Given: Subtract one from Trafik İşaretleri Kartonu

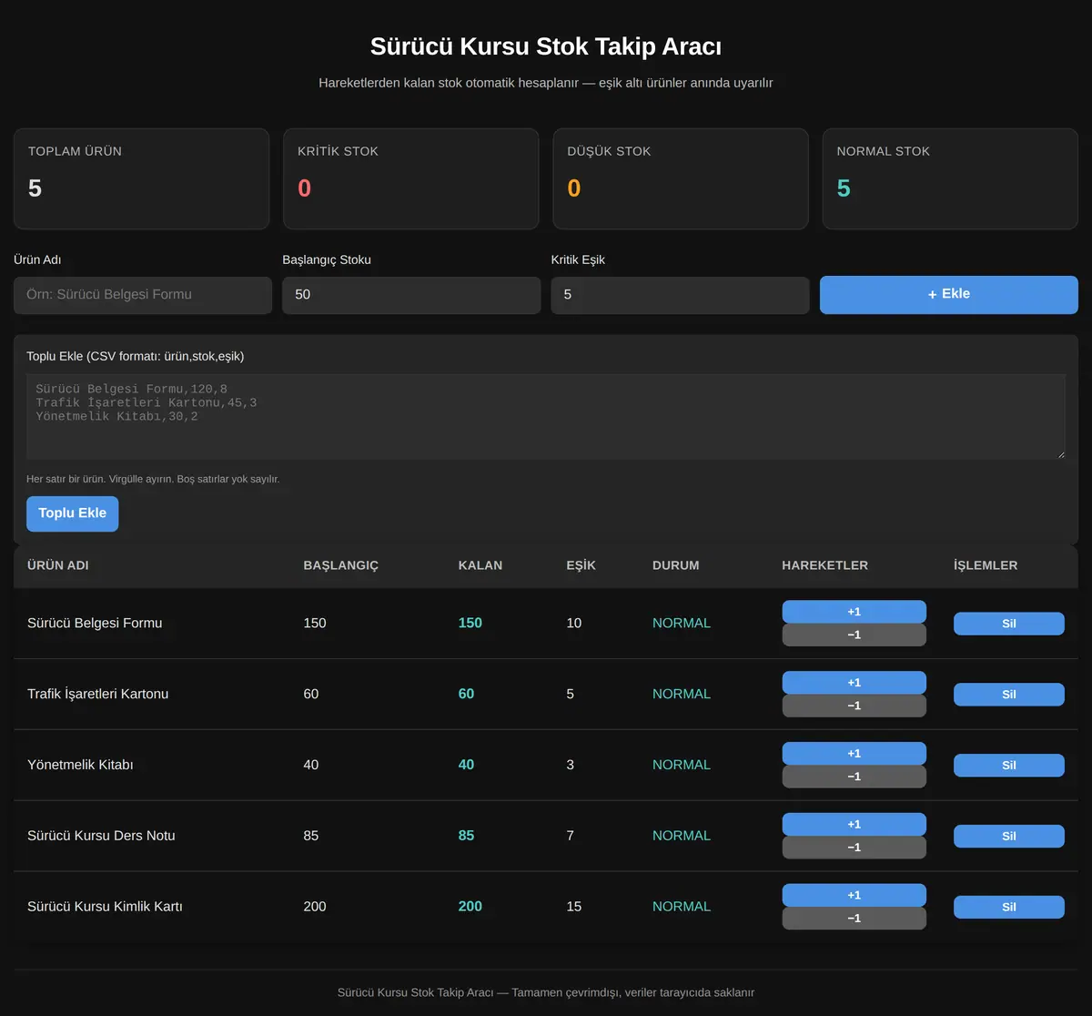Looking at the screenshot, I should pos(854,706).
